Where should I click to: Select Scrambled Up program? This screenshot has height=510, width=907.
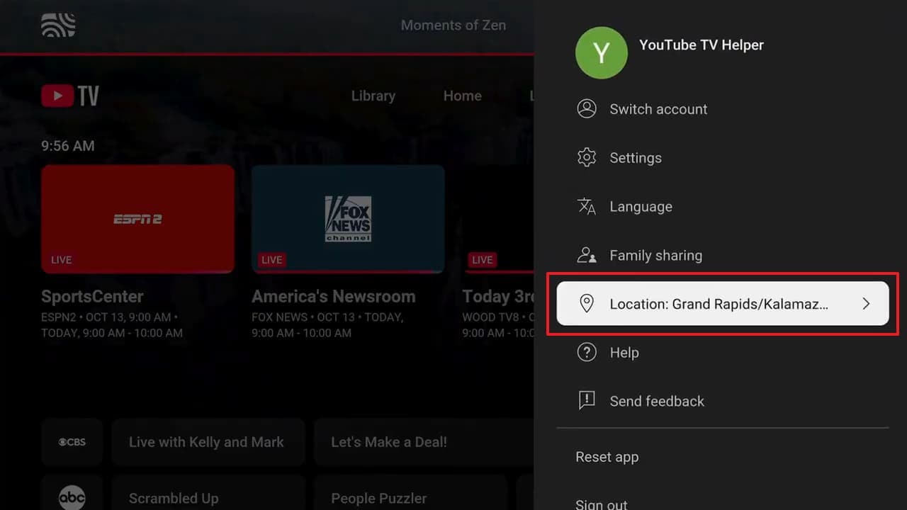[x=208, y=494]
